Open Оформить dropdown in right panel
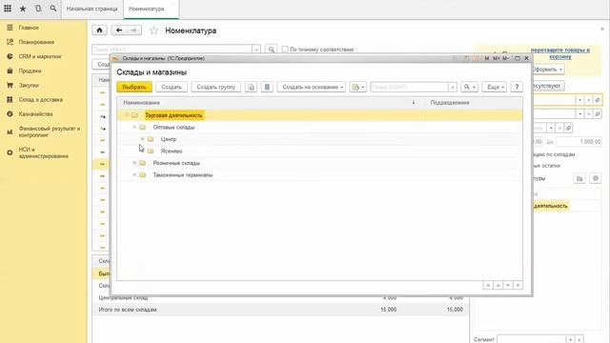 (547, 70)
